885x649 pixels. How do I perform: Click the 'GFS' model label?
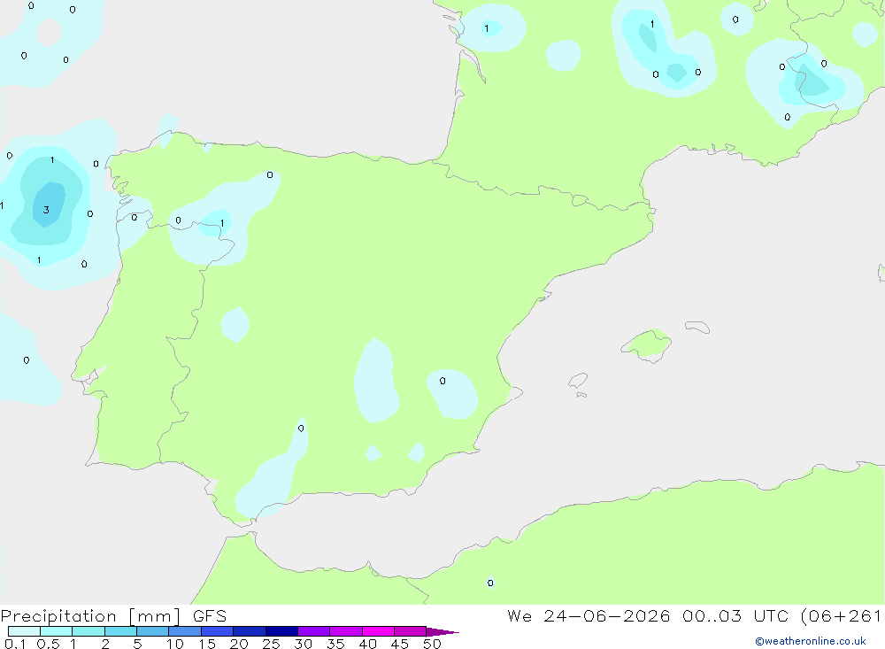pyautogui.click(x=210, y=616)
